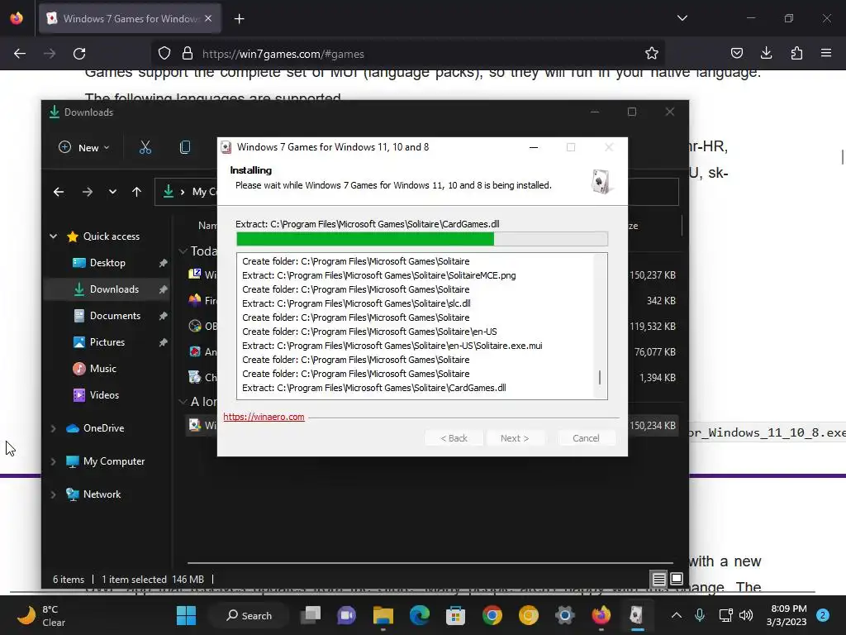The image size is (846, 635).
Task: Minimize the installer window
Action: tap(534, 147)
